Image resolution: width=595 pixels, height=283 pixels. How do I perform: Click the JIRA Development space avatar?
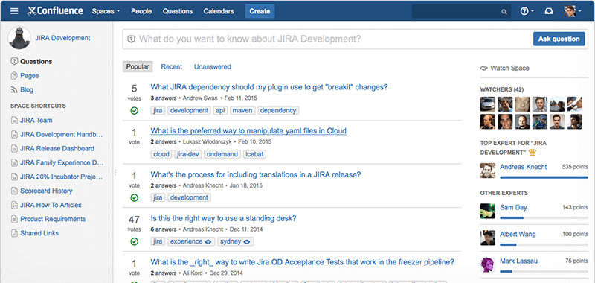click(19, 37)
